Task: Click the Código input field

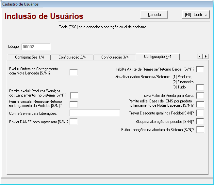Action: coord(36,47)
